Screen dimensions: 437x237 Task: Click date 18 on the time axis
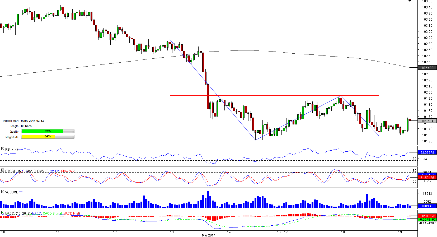[343, 232]
